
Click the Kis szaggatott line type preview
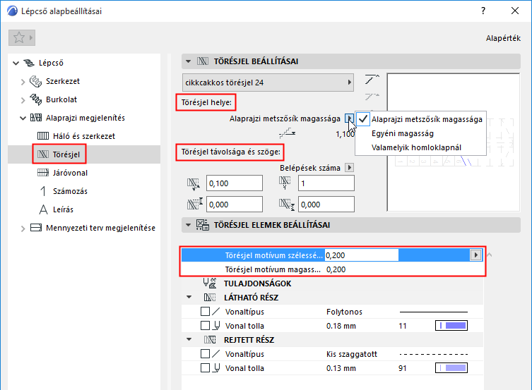434,354
